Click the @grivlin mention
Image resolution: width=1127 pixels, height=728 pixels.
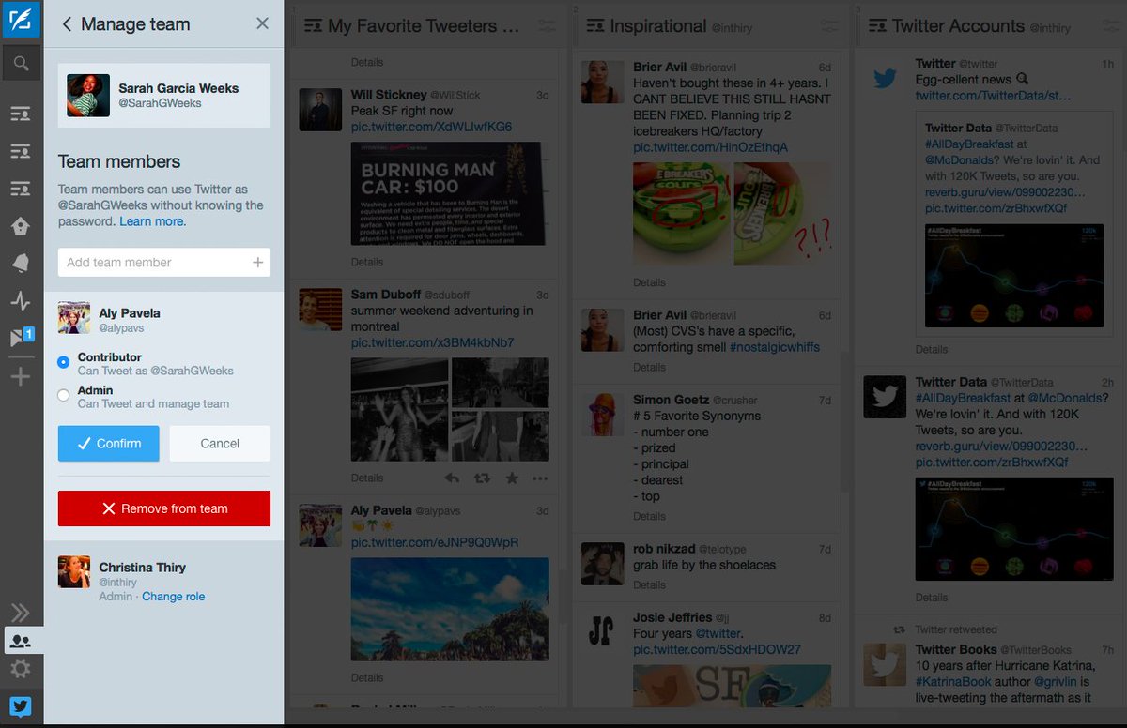(x=1056, y=682)
